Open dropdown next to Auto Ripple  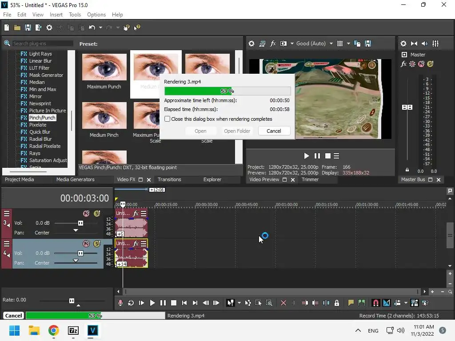point(406,303)
